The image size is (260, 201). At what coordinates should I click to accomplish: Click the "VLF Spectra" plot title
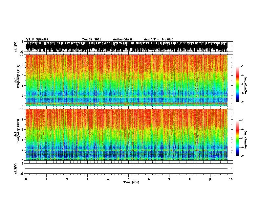[x=37, y=39]
